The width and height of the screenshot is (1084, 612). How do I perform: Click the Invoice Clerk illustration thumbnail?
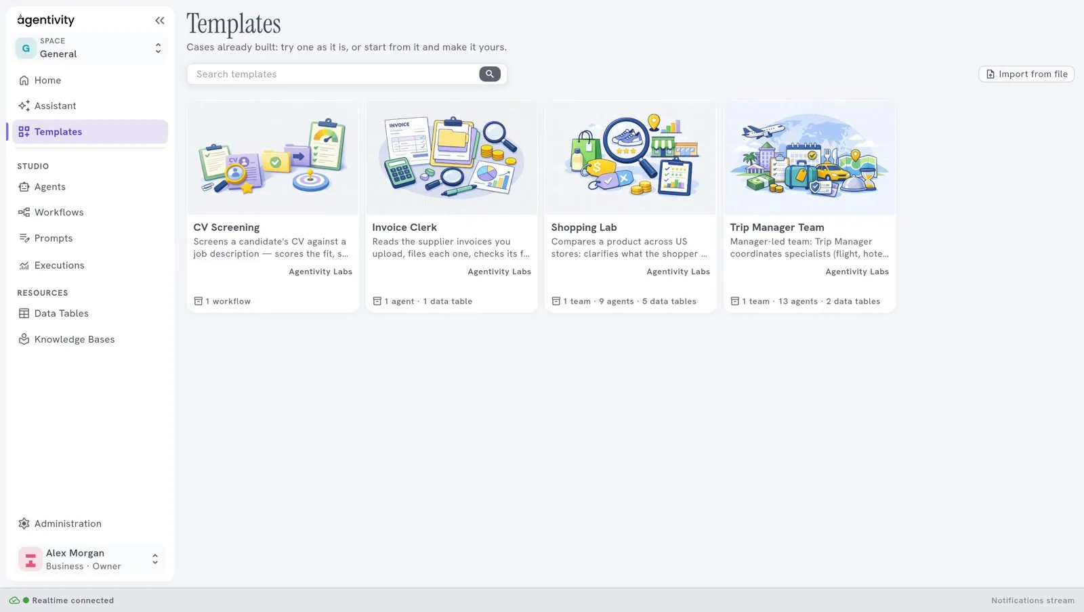coord(452,158)
